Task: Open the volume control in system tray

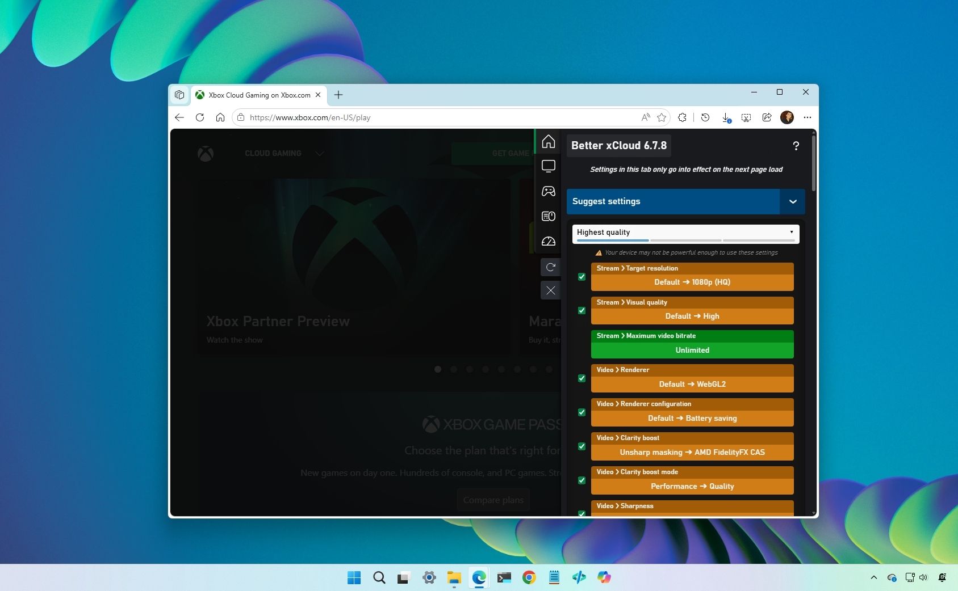Action: [x=923, y=577]
